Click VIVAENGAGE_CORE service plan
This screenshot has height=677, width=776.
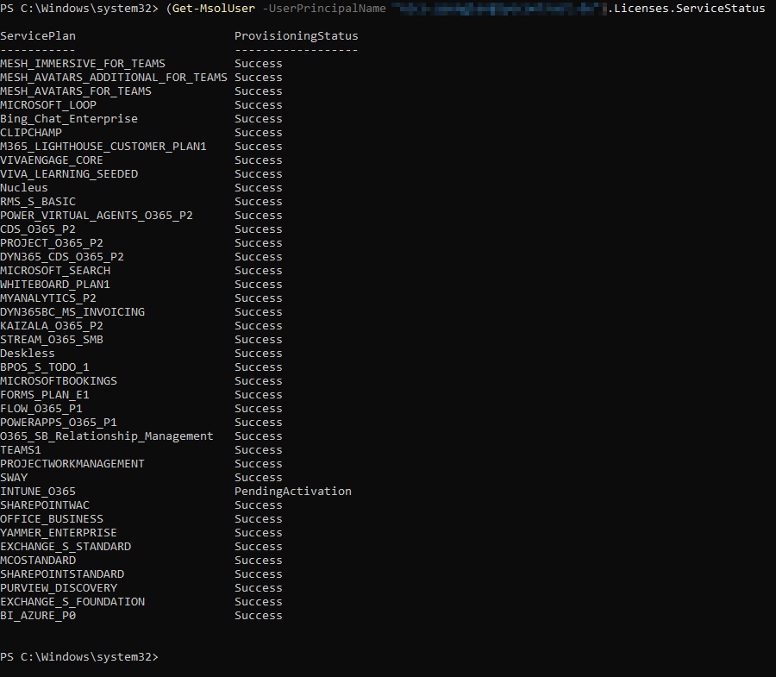(52, 160)
